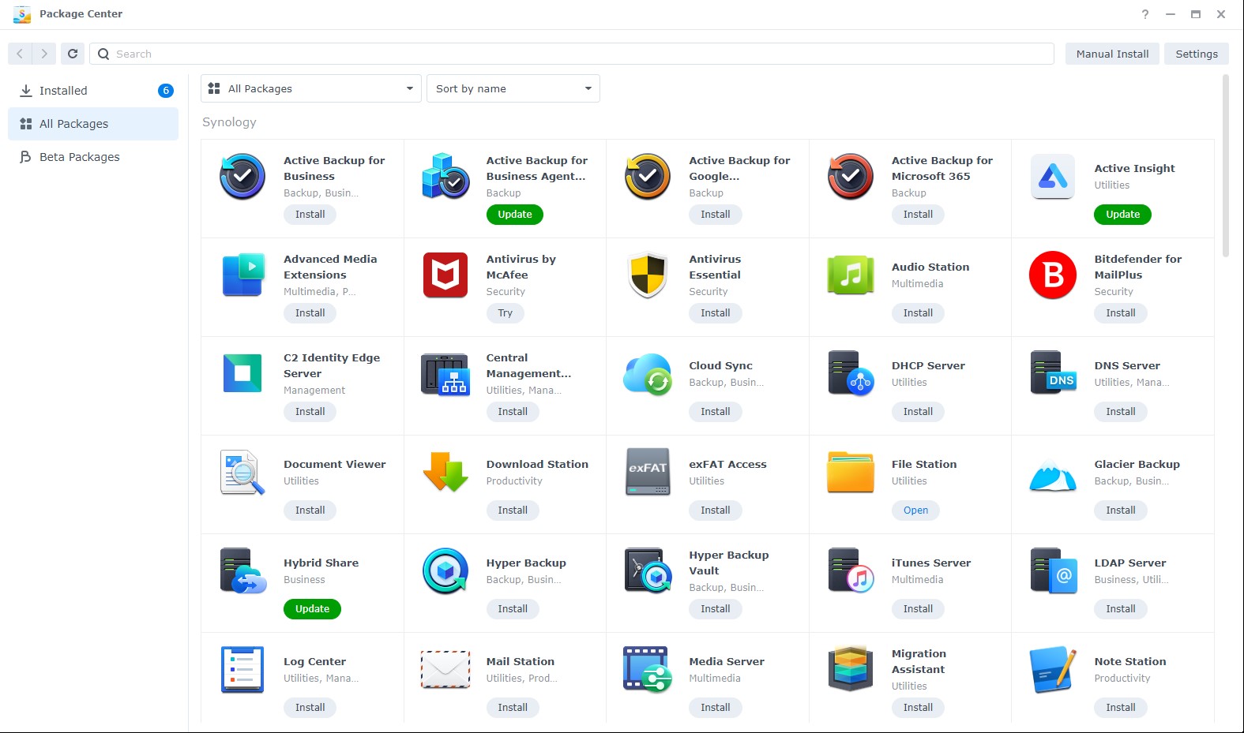Image resolution: width=1244 pixels, height=733 pixels.
Task: Open the Cloud Sync package icon
Action: point(648,374)
